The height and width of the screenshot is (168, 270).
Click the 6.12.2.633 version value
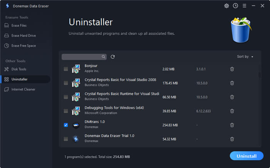(203, 111)
